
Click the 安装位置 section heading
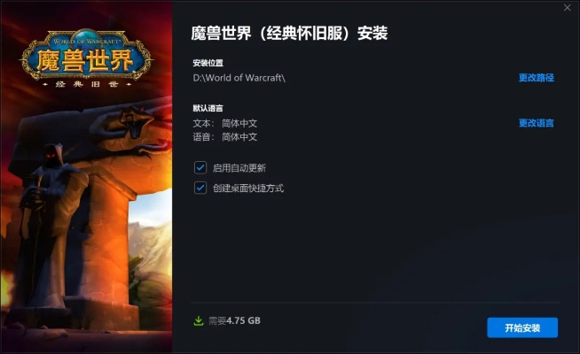(208, 63)
